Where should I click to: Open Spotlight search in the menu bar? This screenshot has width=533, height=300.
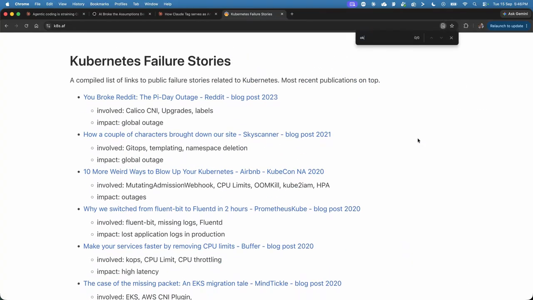coord(474,4)
